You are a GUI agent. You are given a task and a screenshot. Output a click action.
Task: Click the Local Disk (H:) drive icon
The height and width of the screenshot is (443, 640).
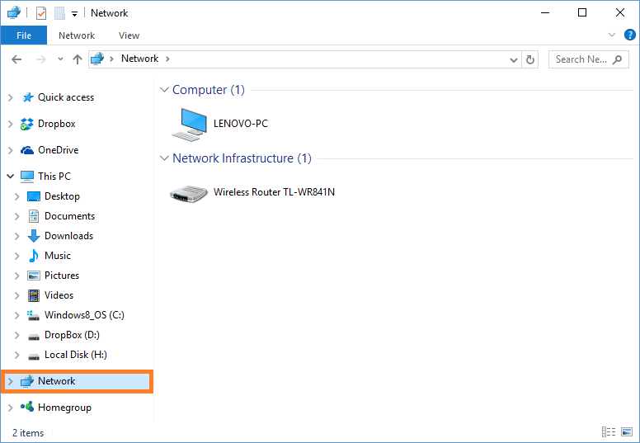pos(34,356)
